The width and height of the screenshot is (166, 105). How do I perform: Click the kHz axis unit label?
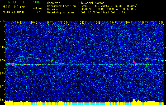[2, 21]
